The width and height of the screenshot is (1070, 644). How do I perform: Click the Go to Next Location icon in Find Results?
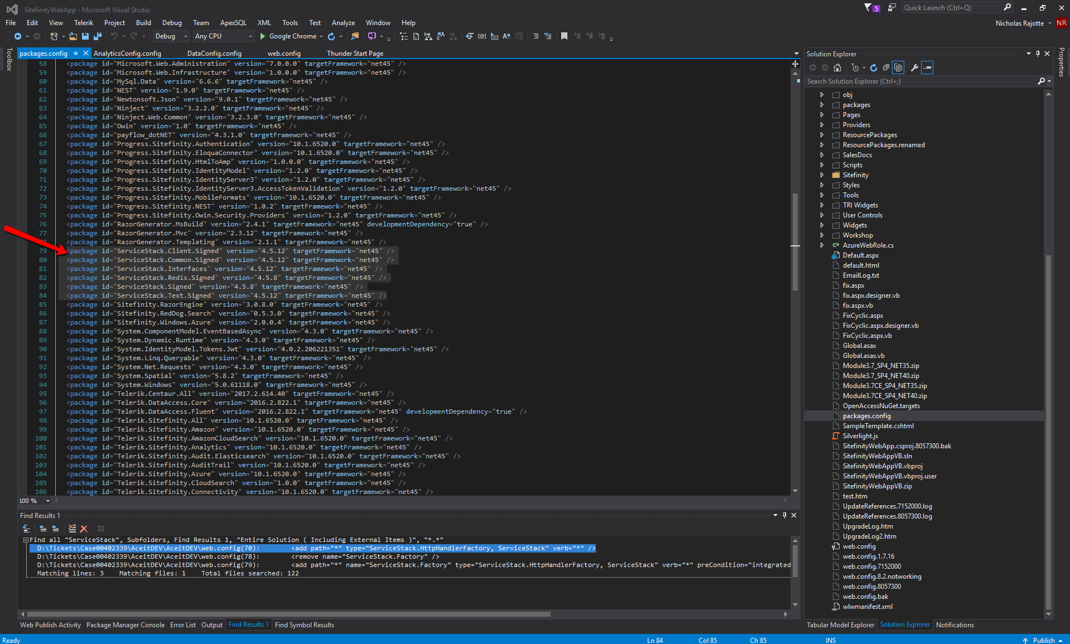point(55,529)
